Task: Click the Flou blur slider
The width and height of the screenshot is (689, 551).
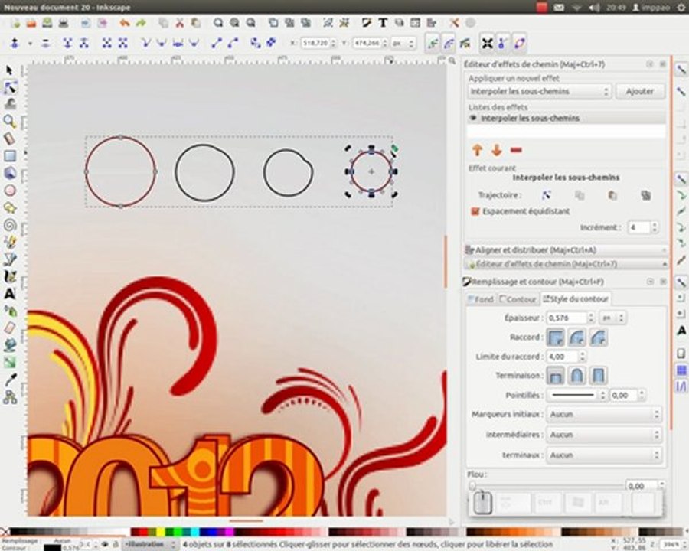Action: (x=546, y=486)
